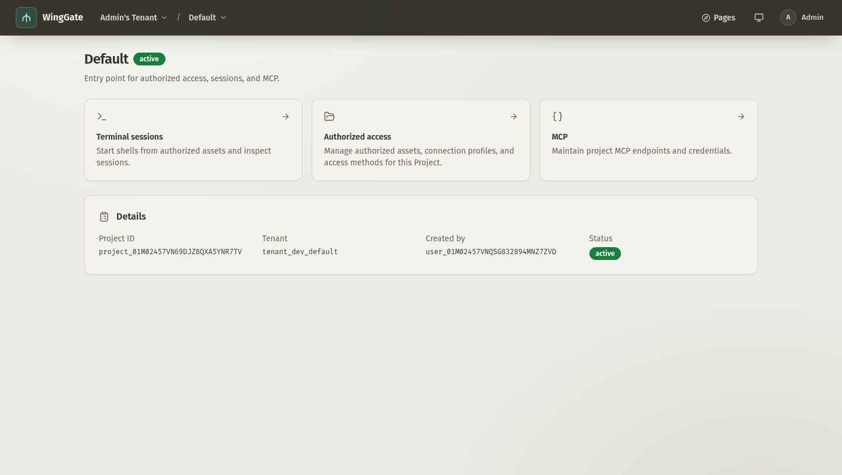842x475 pixels.
Task: Click the compass icon next to Pages
Action: tap(706, 18)
